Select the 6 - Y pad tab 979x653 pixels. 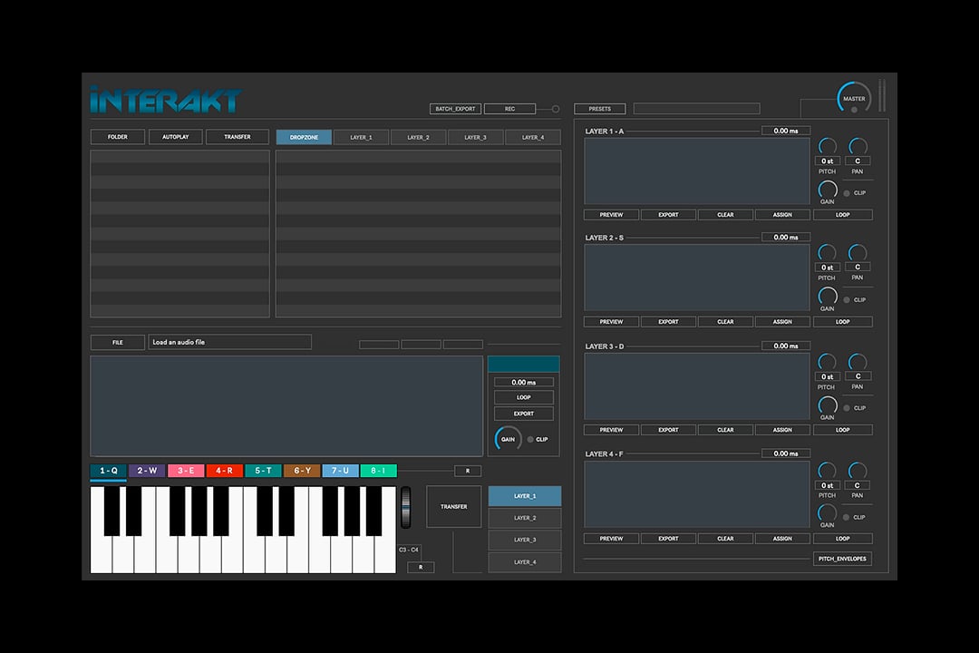pyautogui.click(x=302, y=471)
